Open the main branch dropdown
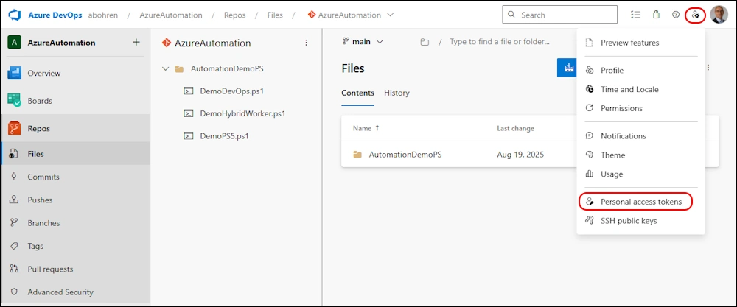 (x=363, y=42)
